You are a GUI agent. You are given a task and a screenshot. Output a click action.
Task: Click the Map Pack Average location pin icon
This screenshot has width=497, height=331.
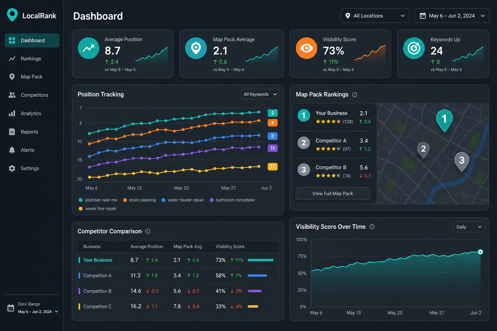(196, 48)
